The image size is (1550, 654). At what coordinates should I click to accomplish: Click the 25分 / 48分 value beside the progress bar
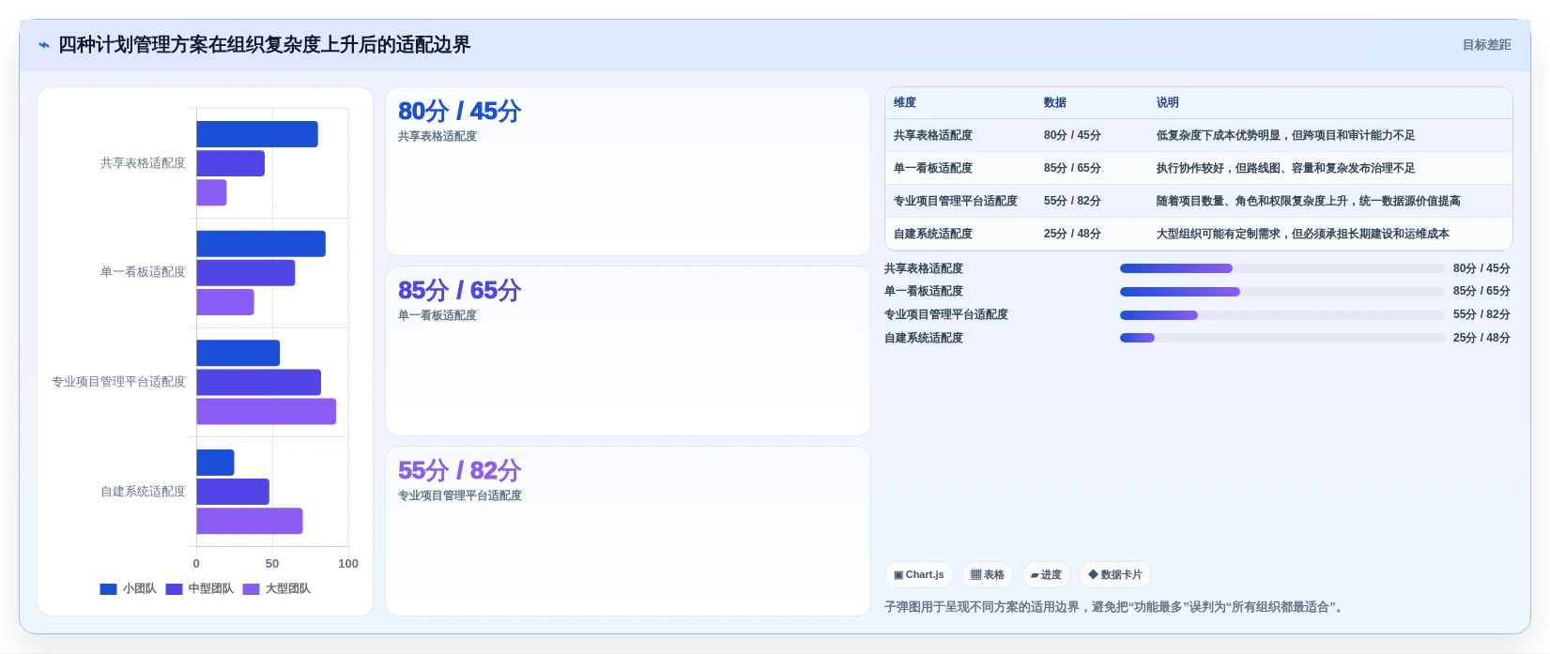pos(1481,338)
